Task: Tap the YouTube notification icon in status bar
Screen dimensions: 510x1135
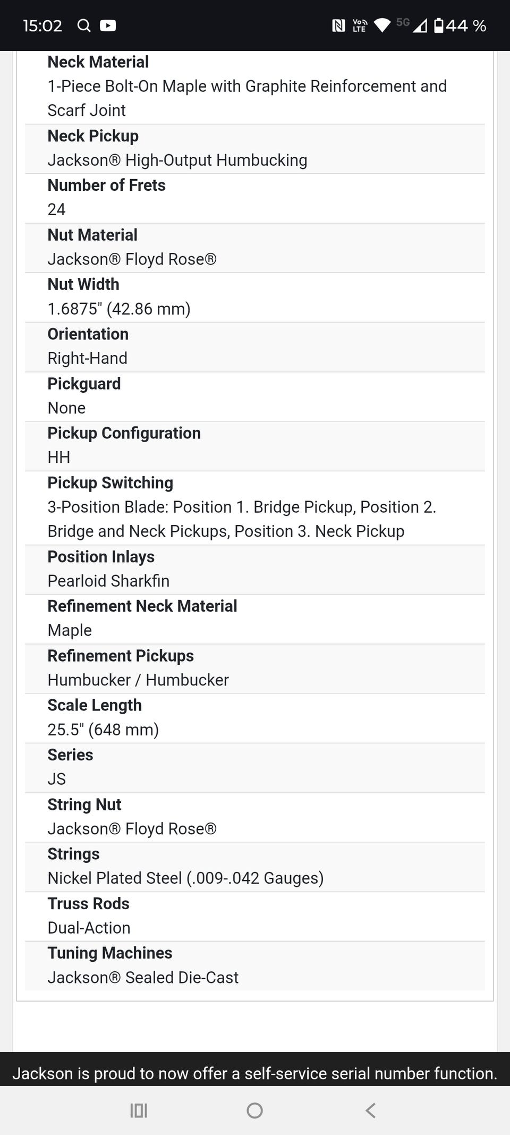Action: 108,26
